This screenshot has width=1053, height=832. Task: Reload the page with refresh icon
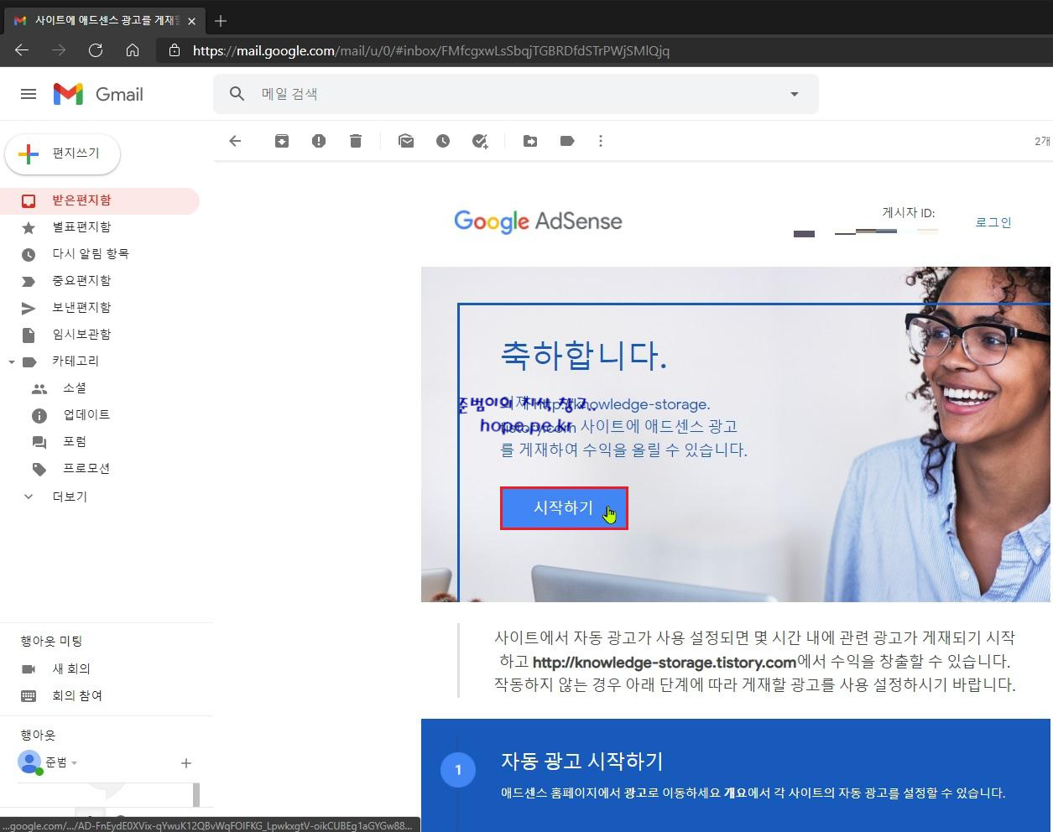(x=96, y=50)
